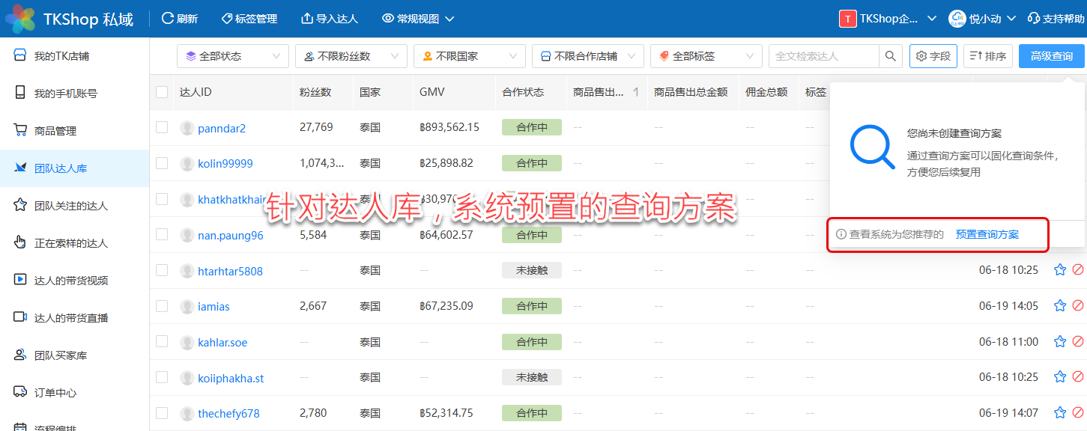1087x431 pixels.
Task: Open the 不限合作店铺 shop filter dropdown
Action: [588, 56]
